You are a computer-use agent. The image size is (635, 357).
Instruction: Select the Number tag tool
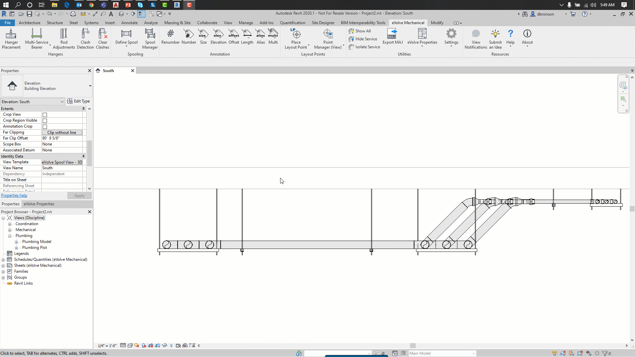tap(189, 36)
